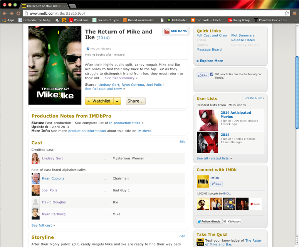Viewport: 299px width, 247px height.
Task: Open the Chrome menu hamburger icon
Action: tap(295, 14)
